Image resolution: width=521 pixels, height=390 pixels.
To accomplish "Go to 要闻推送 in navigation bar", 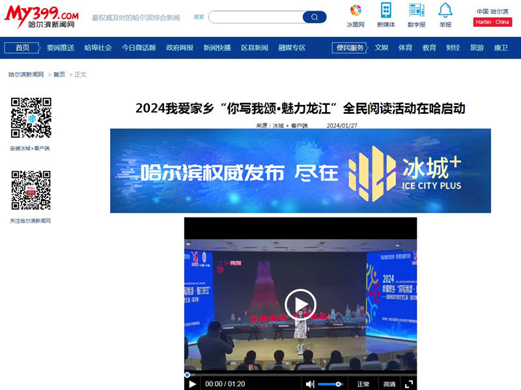I will click(61, 48).
